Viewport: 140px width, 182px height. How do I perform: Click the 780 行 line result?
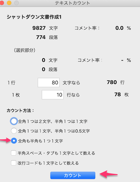116,82
